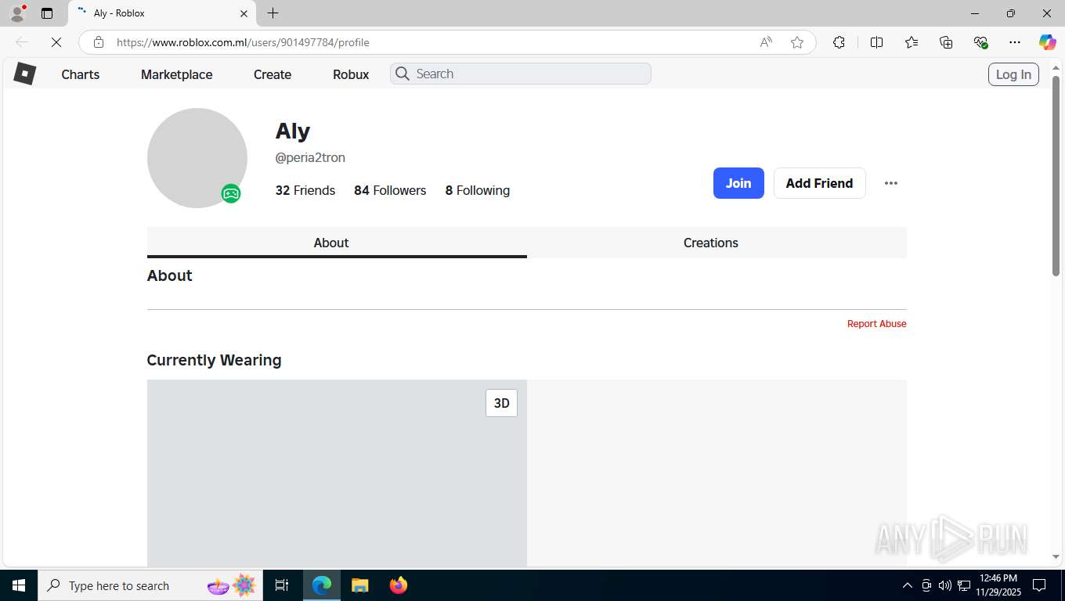Image resolution: width=1065 pixels, height=601 pixels.
Task: Click the network tray icon
Action: point(964,585)
